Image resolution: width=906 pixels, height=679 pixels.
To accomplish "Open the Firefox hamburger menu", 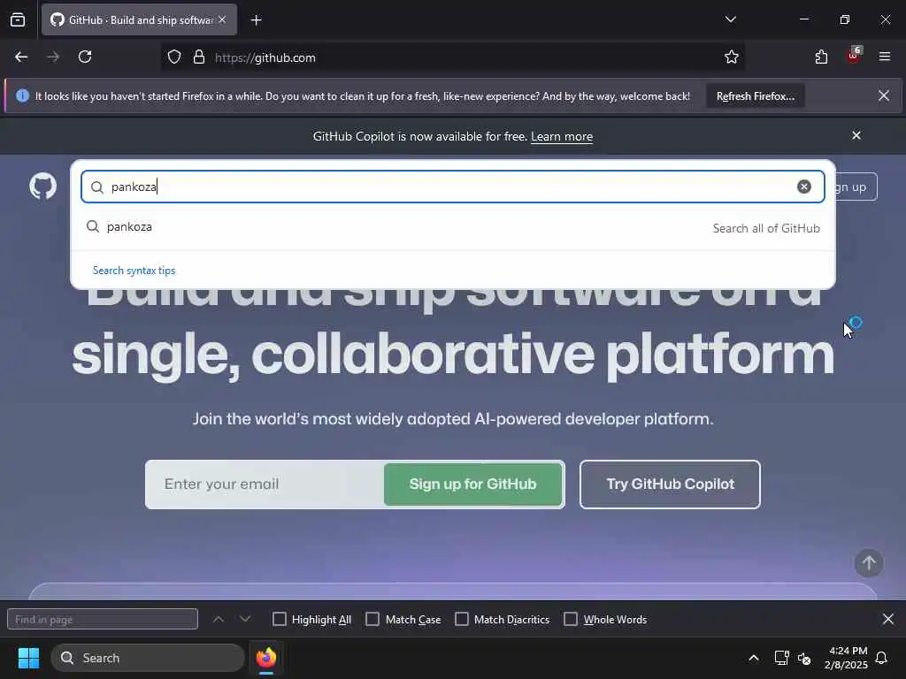I will (x=885, y=57).
